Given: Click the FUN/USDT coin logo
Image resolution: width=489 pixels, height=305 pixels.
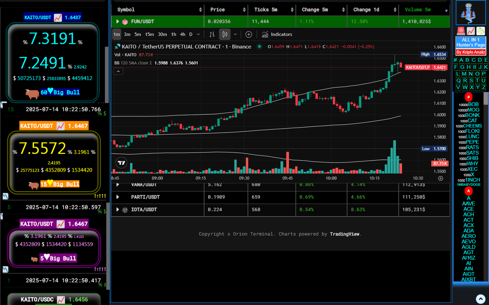Looking at the screenshot, I should coord(126,22).
